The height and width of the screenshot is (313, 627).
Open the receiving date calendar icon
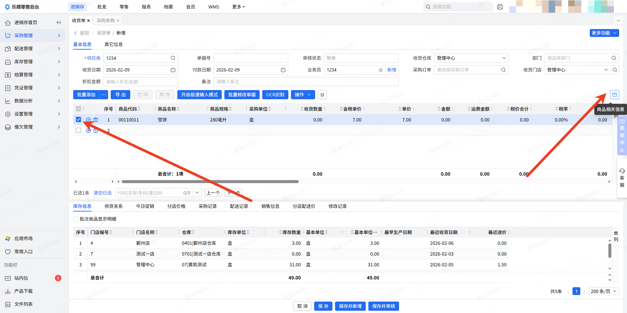pos(173,70)
